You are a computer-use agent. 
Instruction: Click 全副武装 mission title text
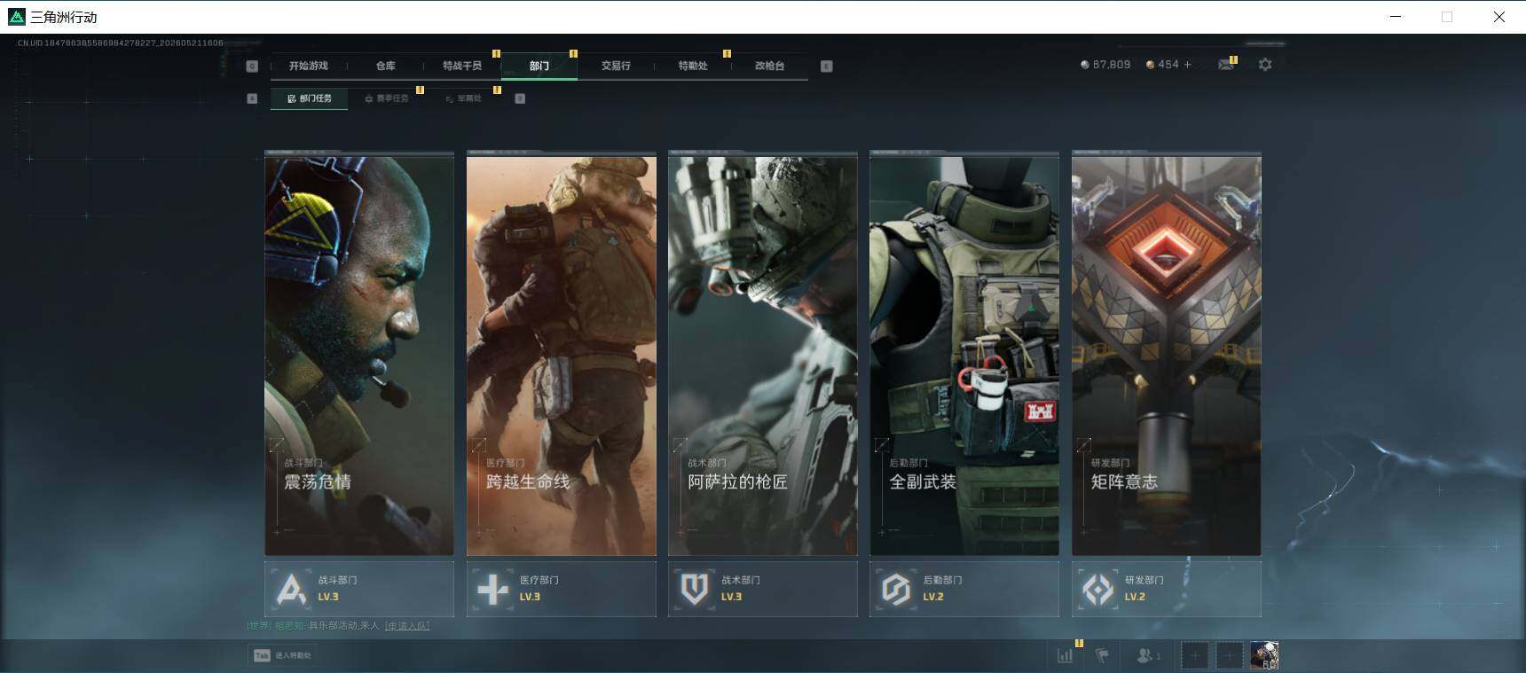(x=923, y=481)
